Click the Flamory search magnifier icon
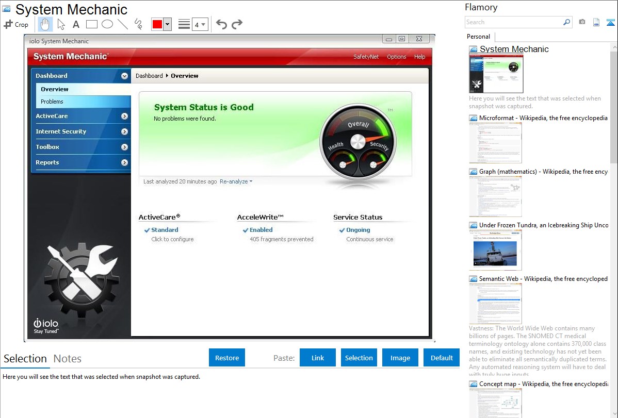This screenshot has height=418, width=618. tap(566, 22)
